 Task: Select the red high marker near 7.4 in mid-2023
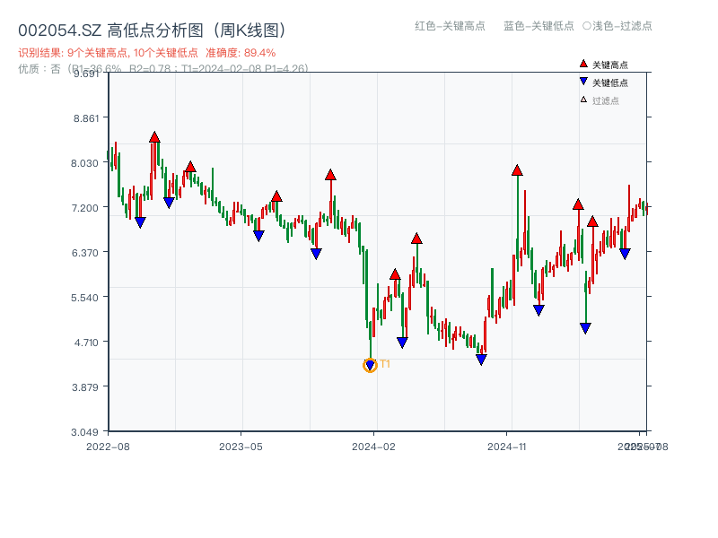coord(276,196)
